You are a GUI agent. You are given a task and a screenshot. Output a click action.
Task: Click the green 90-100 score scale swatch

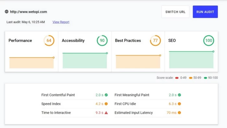point(205,78)
